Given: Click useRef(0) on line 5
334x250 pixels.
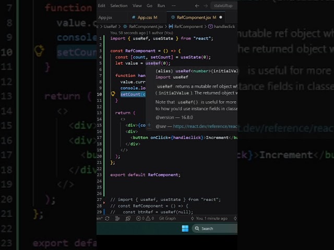Looking at the screenshot, I should (157, 63).
